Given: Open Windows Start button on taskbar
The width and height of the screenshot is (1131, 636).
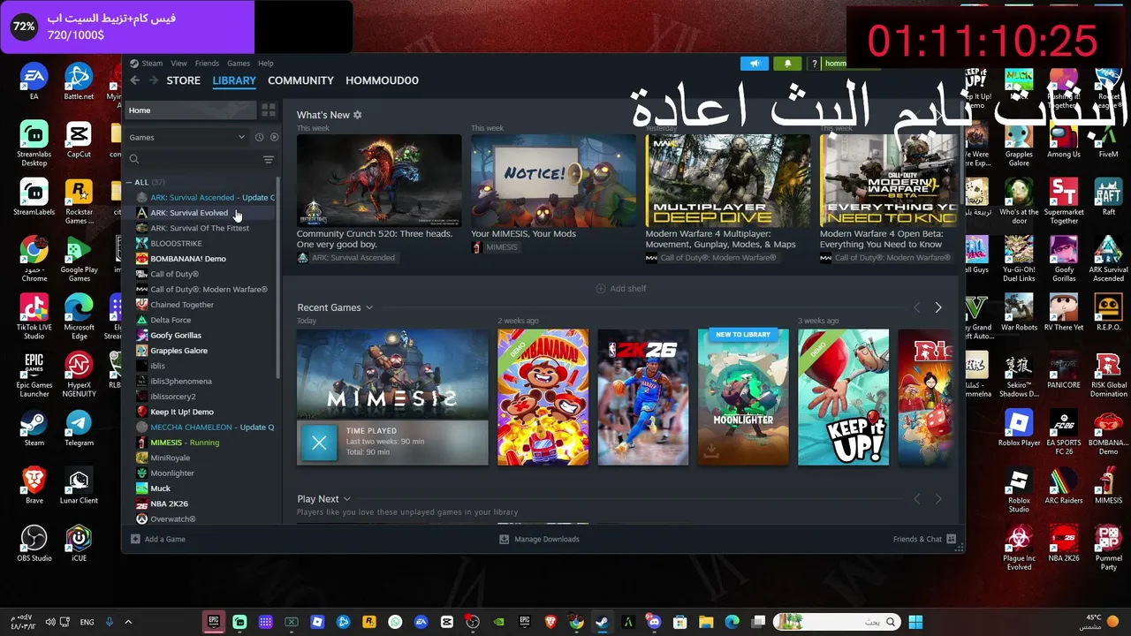Looking at the screenshot, I should (x=915, y=622).
